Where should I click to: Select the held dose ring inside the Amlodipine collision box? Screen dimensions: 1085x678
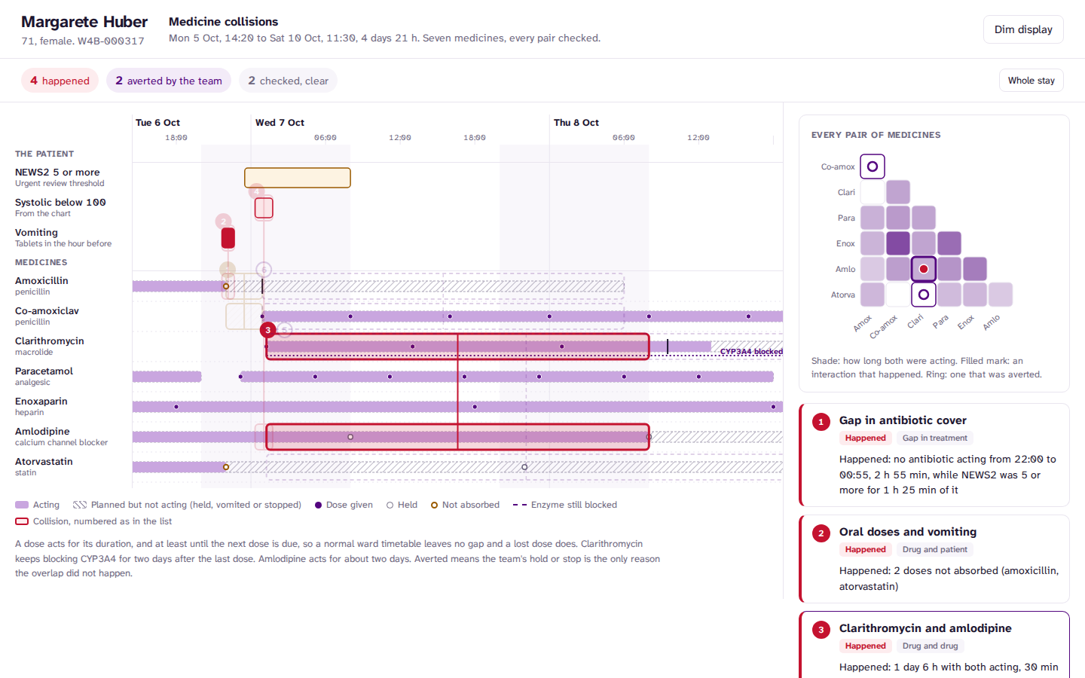[350, 437]
